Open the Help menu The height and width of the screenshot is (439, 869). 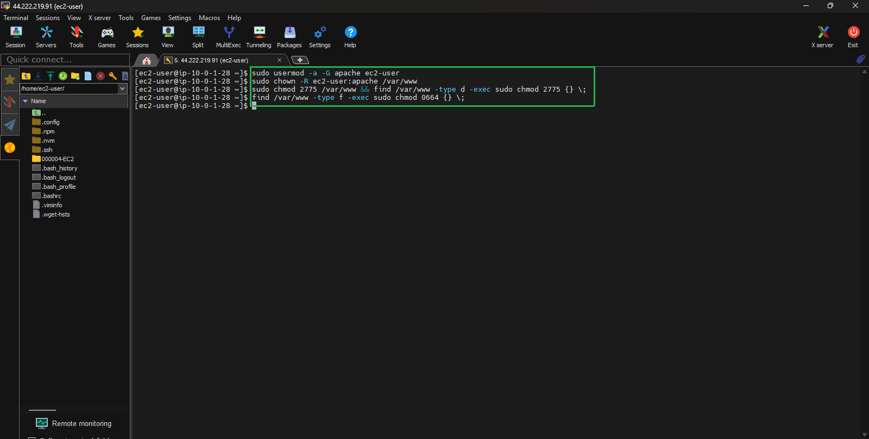point(234,18)
